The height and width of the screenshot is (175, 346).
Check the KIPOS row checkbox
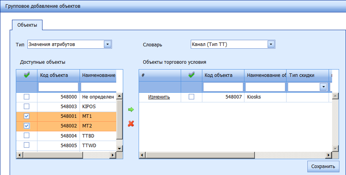(27, 106)
